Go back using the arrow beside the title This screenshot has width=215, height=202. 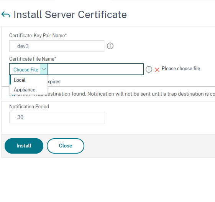(5, 15)
